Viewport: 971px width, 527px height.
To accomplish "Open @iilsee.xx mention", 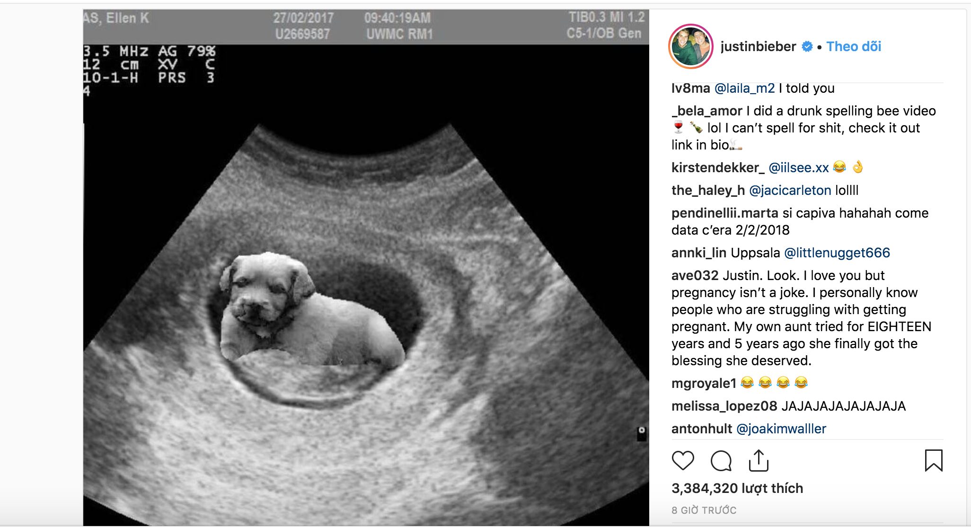I will point(799,167).
